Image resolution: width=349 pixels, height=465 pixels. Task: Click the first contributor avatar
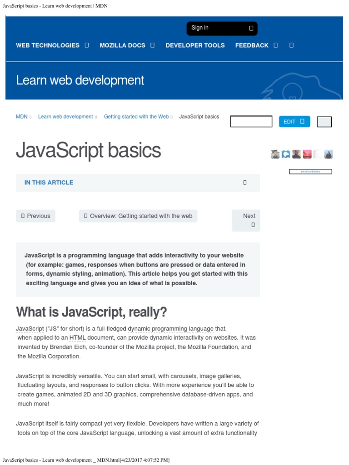[275, 154]
